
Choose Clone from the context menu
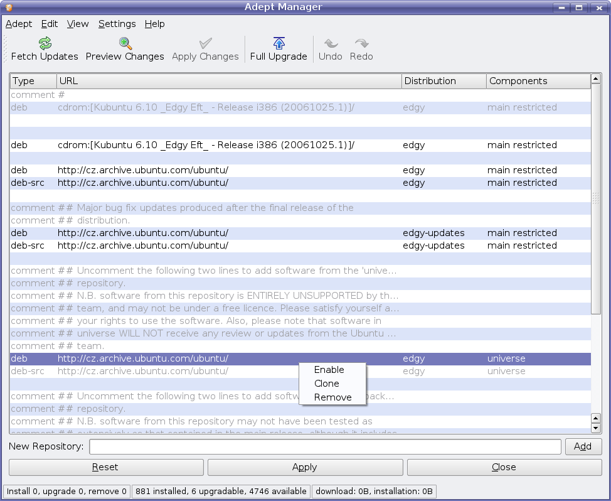point(332,384)
